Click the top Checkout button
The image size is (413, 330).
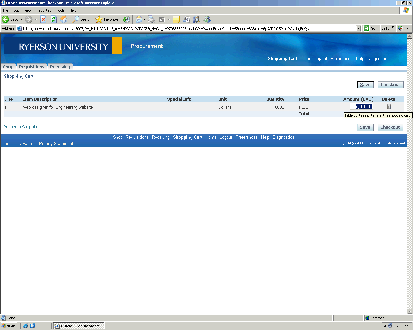click(x=390, y=85)
